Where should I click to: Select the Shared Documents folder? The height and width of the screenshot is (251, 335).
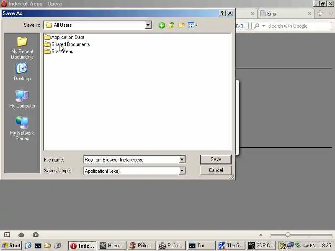point(67,44)
